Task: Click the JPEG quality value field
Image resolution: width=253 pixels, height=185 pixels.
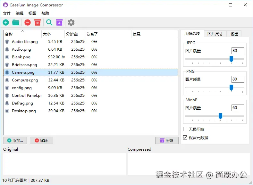Action: [238, 51]
